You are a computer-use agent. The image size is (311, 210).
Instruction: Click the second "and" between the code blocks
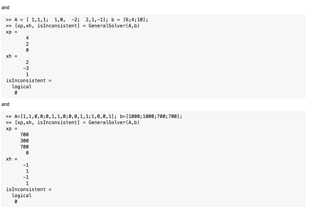tap(5, 104)
